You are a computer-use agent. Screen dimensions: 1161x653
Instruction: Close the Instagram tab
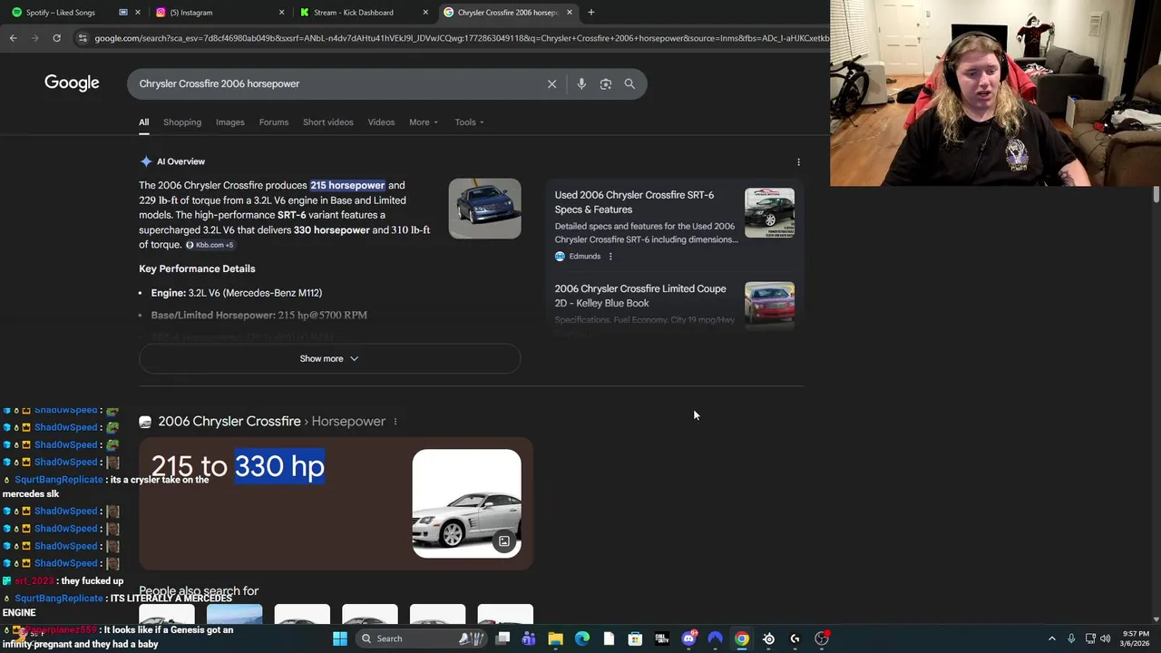pos(281,13)
